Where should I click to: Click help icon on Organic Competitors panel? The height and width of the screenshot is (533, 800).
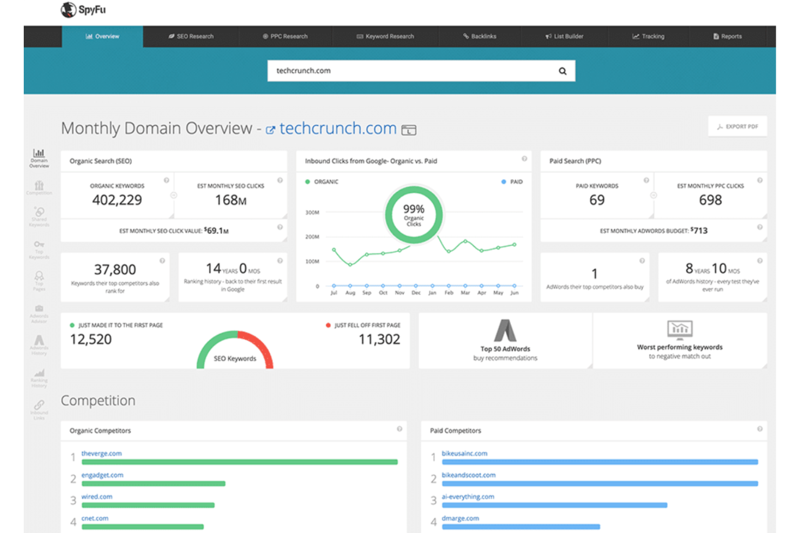399,429
